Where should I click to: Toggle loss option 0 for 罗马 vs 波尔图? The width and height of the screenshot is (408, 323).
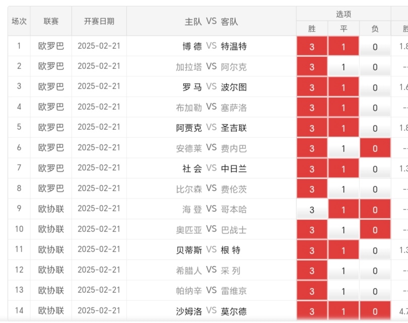click(375, 88)
